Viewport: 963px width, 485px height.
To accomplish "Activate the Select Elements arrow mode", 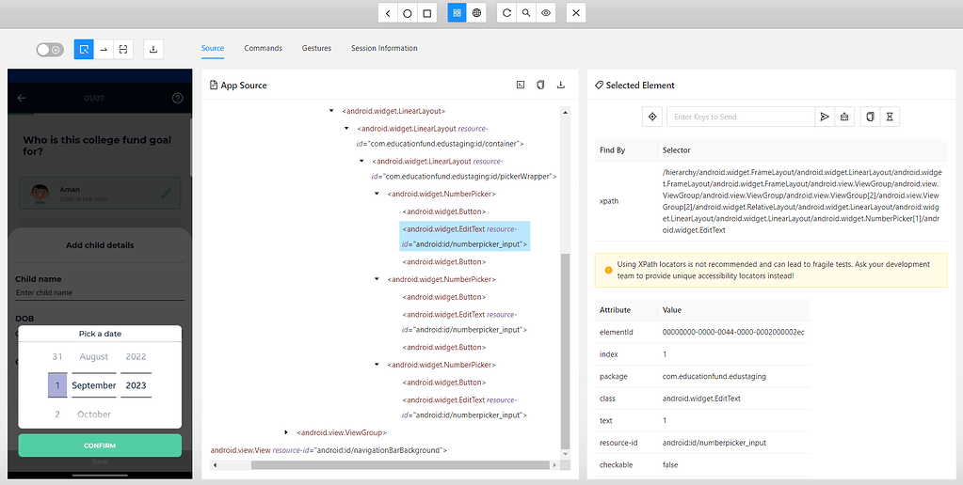I will tap(84, 49).
